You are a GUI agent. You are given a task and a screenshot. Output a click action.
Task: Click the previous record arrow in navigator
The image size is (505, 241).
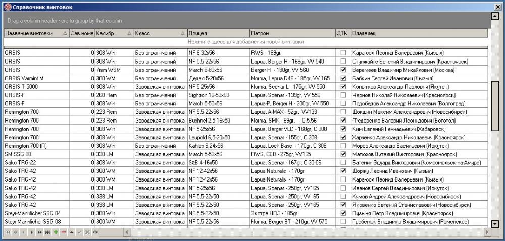click(x=24, y=232)
